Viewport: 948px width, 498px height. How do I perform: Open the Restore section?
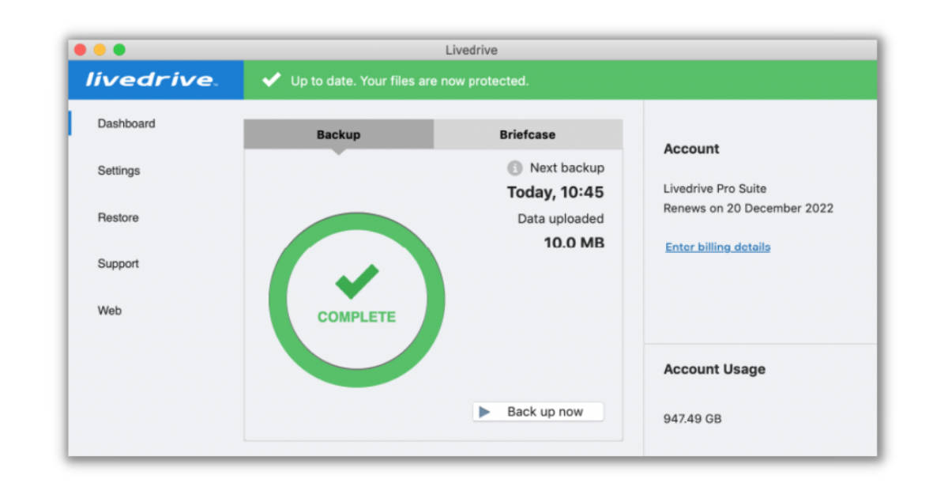tap(118, 217)
